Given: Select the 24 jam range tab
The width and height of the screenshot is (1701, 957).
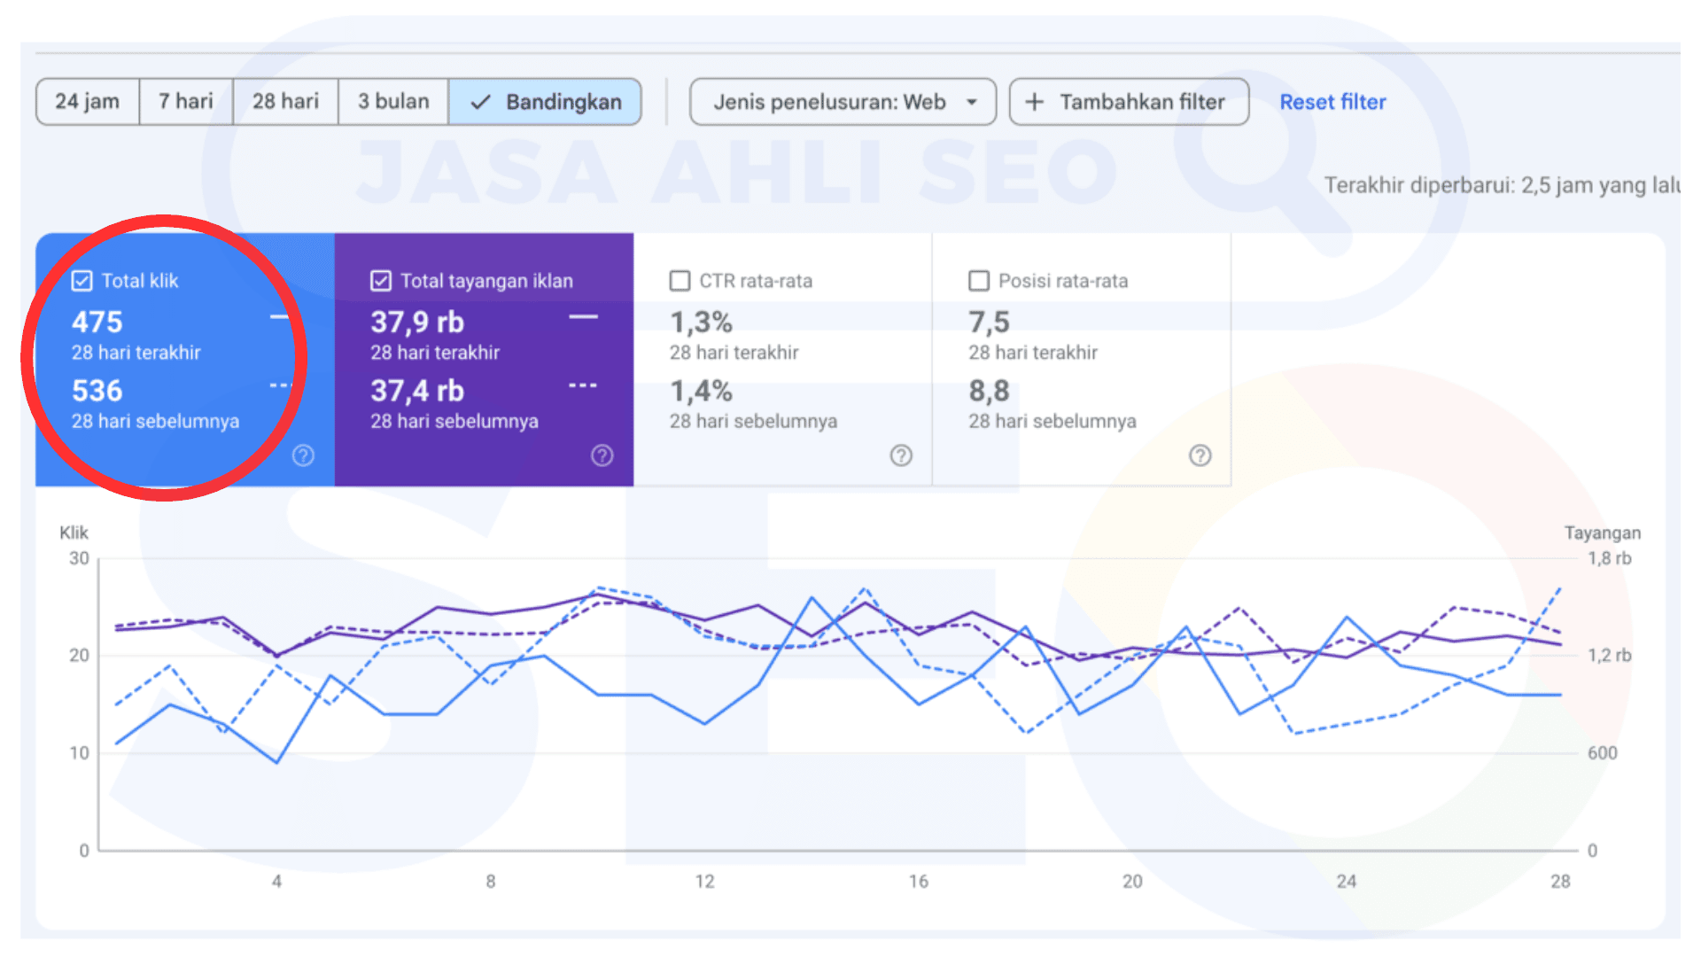Looking at the screenshot, I should coord(87,102).
